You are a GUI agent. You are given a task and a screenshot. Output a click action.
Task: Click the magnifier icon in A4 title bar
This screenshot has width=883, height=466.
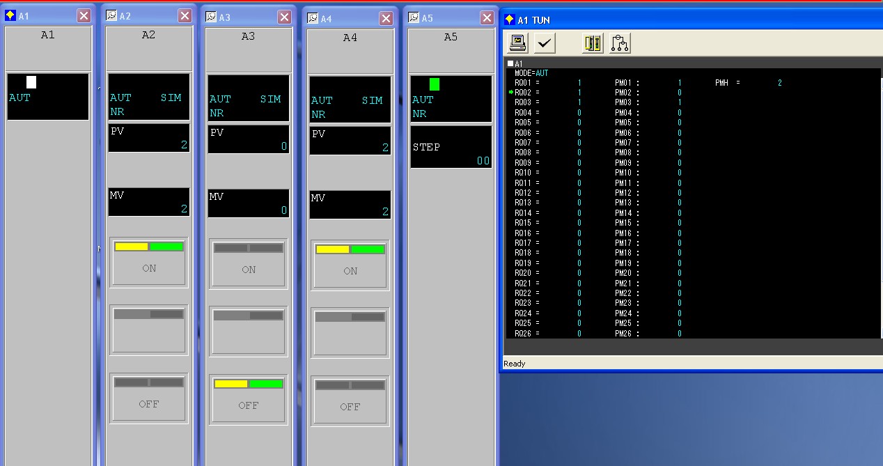point(313,19)
